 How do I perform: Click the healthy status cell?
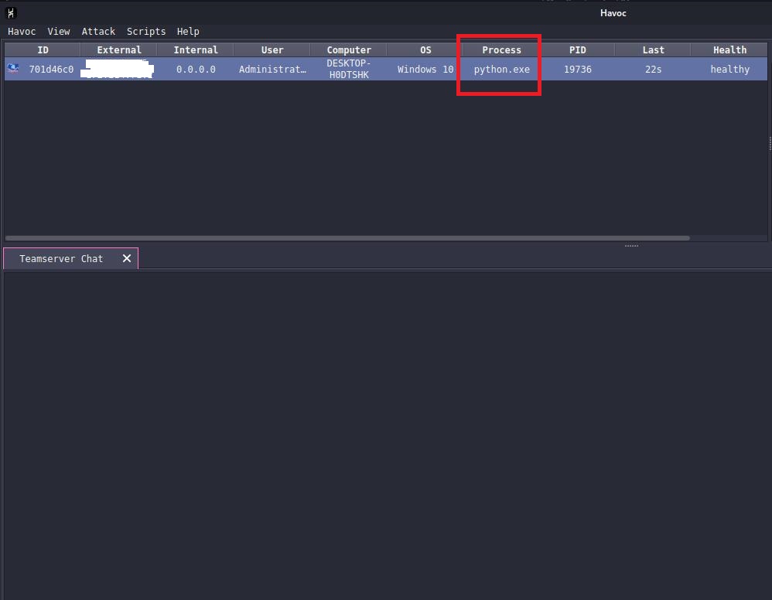pos(729,70)
